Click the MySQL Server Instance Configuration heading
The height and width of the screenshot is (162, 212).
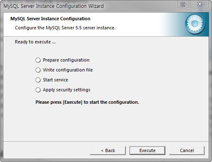(50, 19)
